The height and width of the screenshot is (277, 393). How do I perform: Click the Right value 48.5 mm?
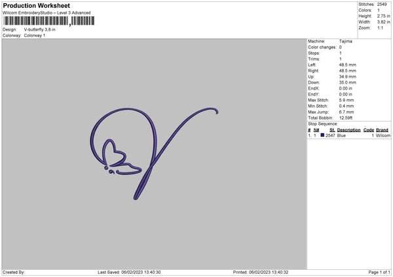[x=348, y=71]
